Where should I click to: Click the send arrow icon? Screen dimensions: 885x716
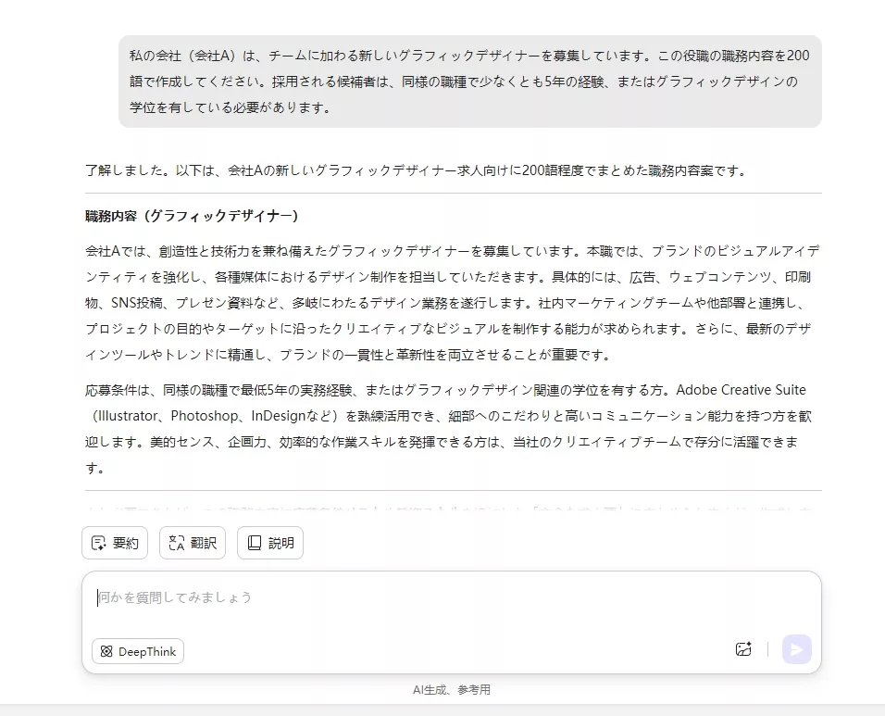click(795, 649)
